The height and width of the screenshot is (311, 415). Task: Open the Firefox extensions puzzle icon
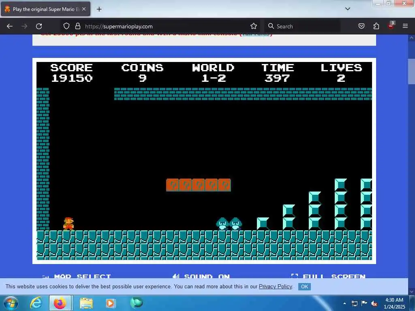coord(376,26)
